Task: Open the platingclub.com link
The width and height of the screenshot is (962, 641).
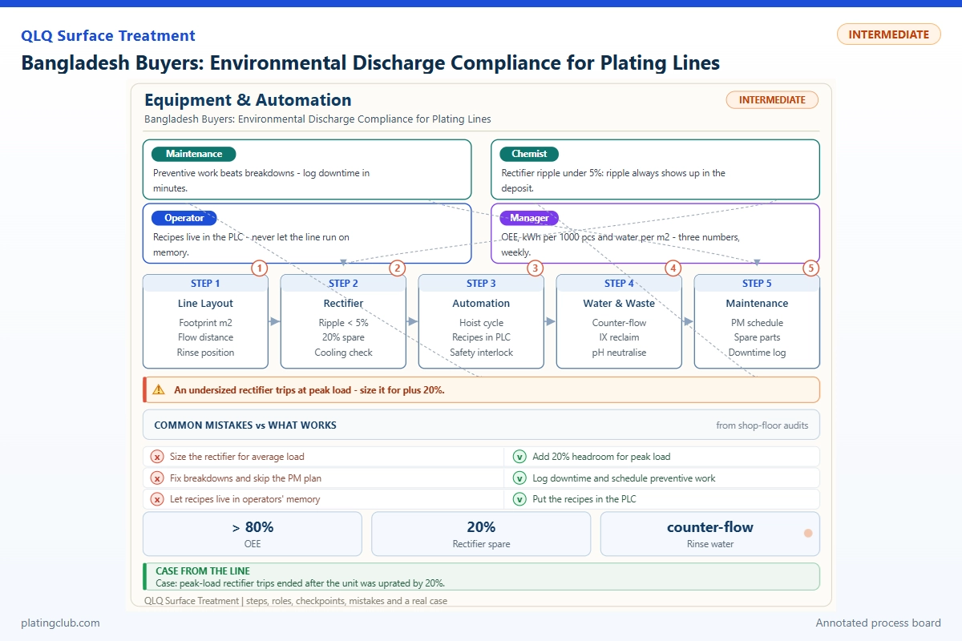Action: [x=61, y=623]
